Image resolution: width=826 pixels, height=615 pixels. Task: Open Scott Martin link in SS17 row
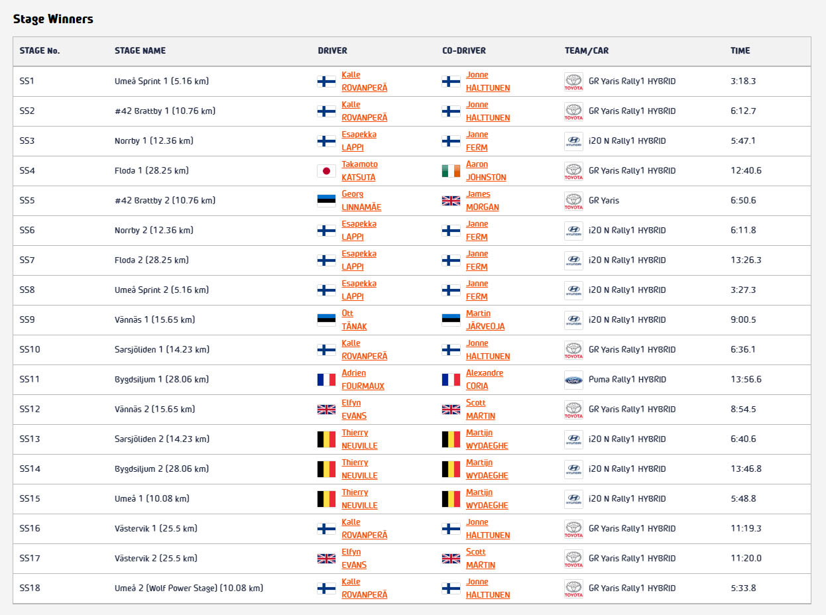[x=481, y=559]
